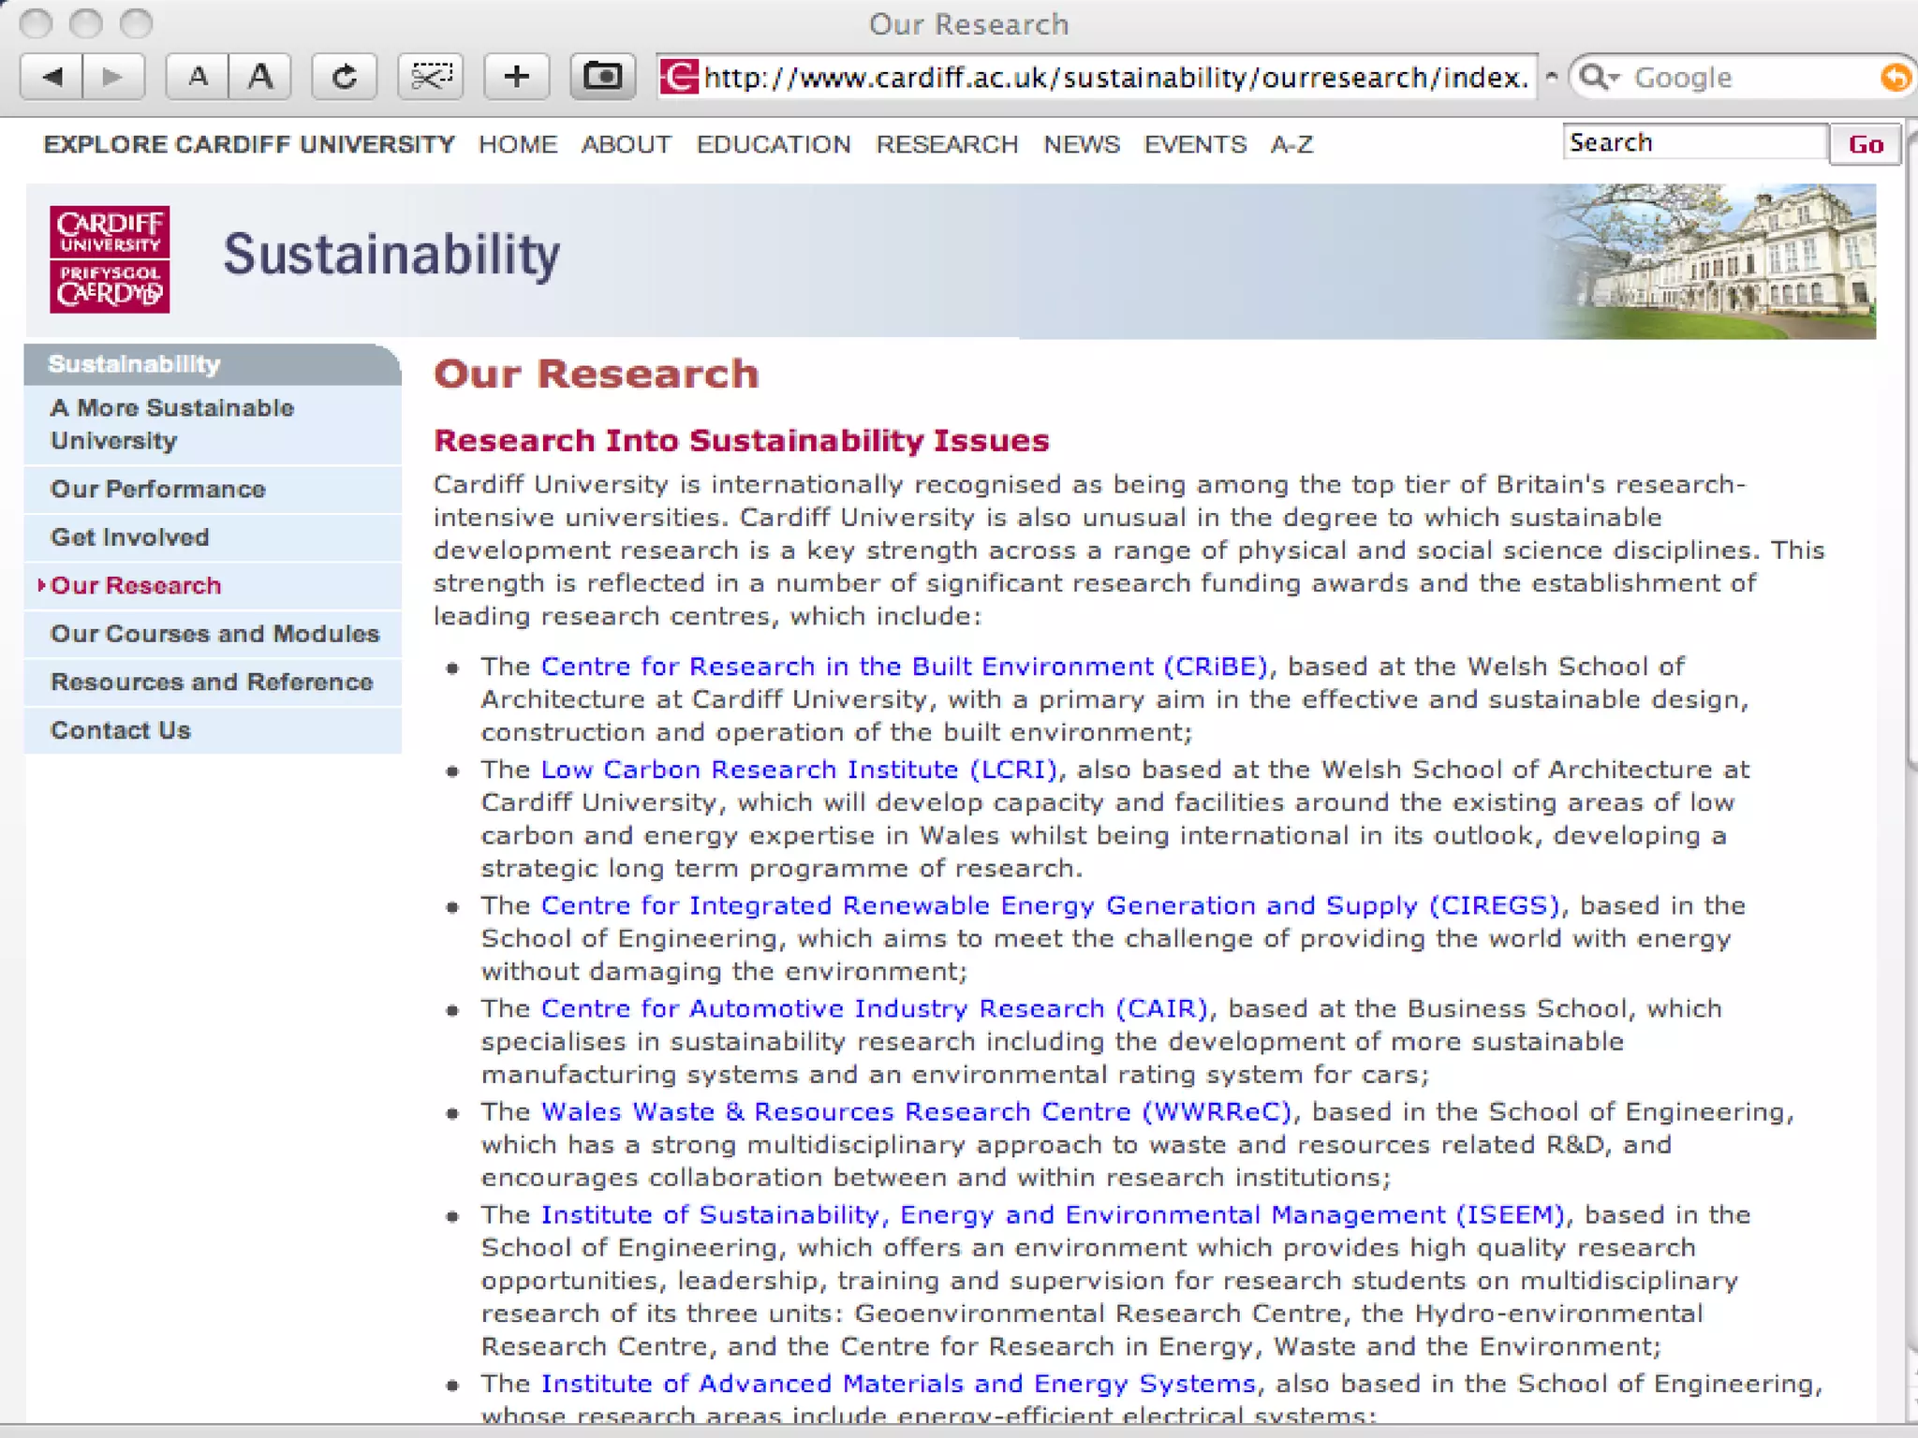Click the address bar URL field

[1114, 77]
